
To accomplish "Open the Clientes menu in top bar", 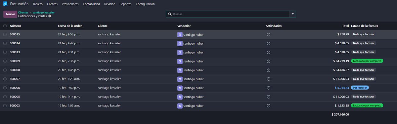I will click(x=52, y=4).
